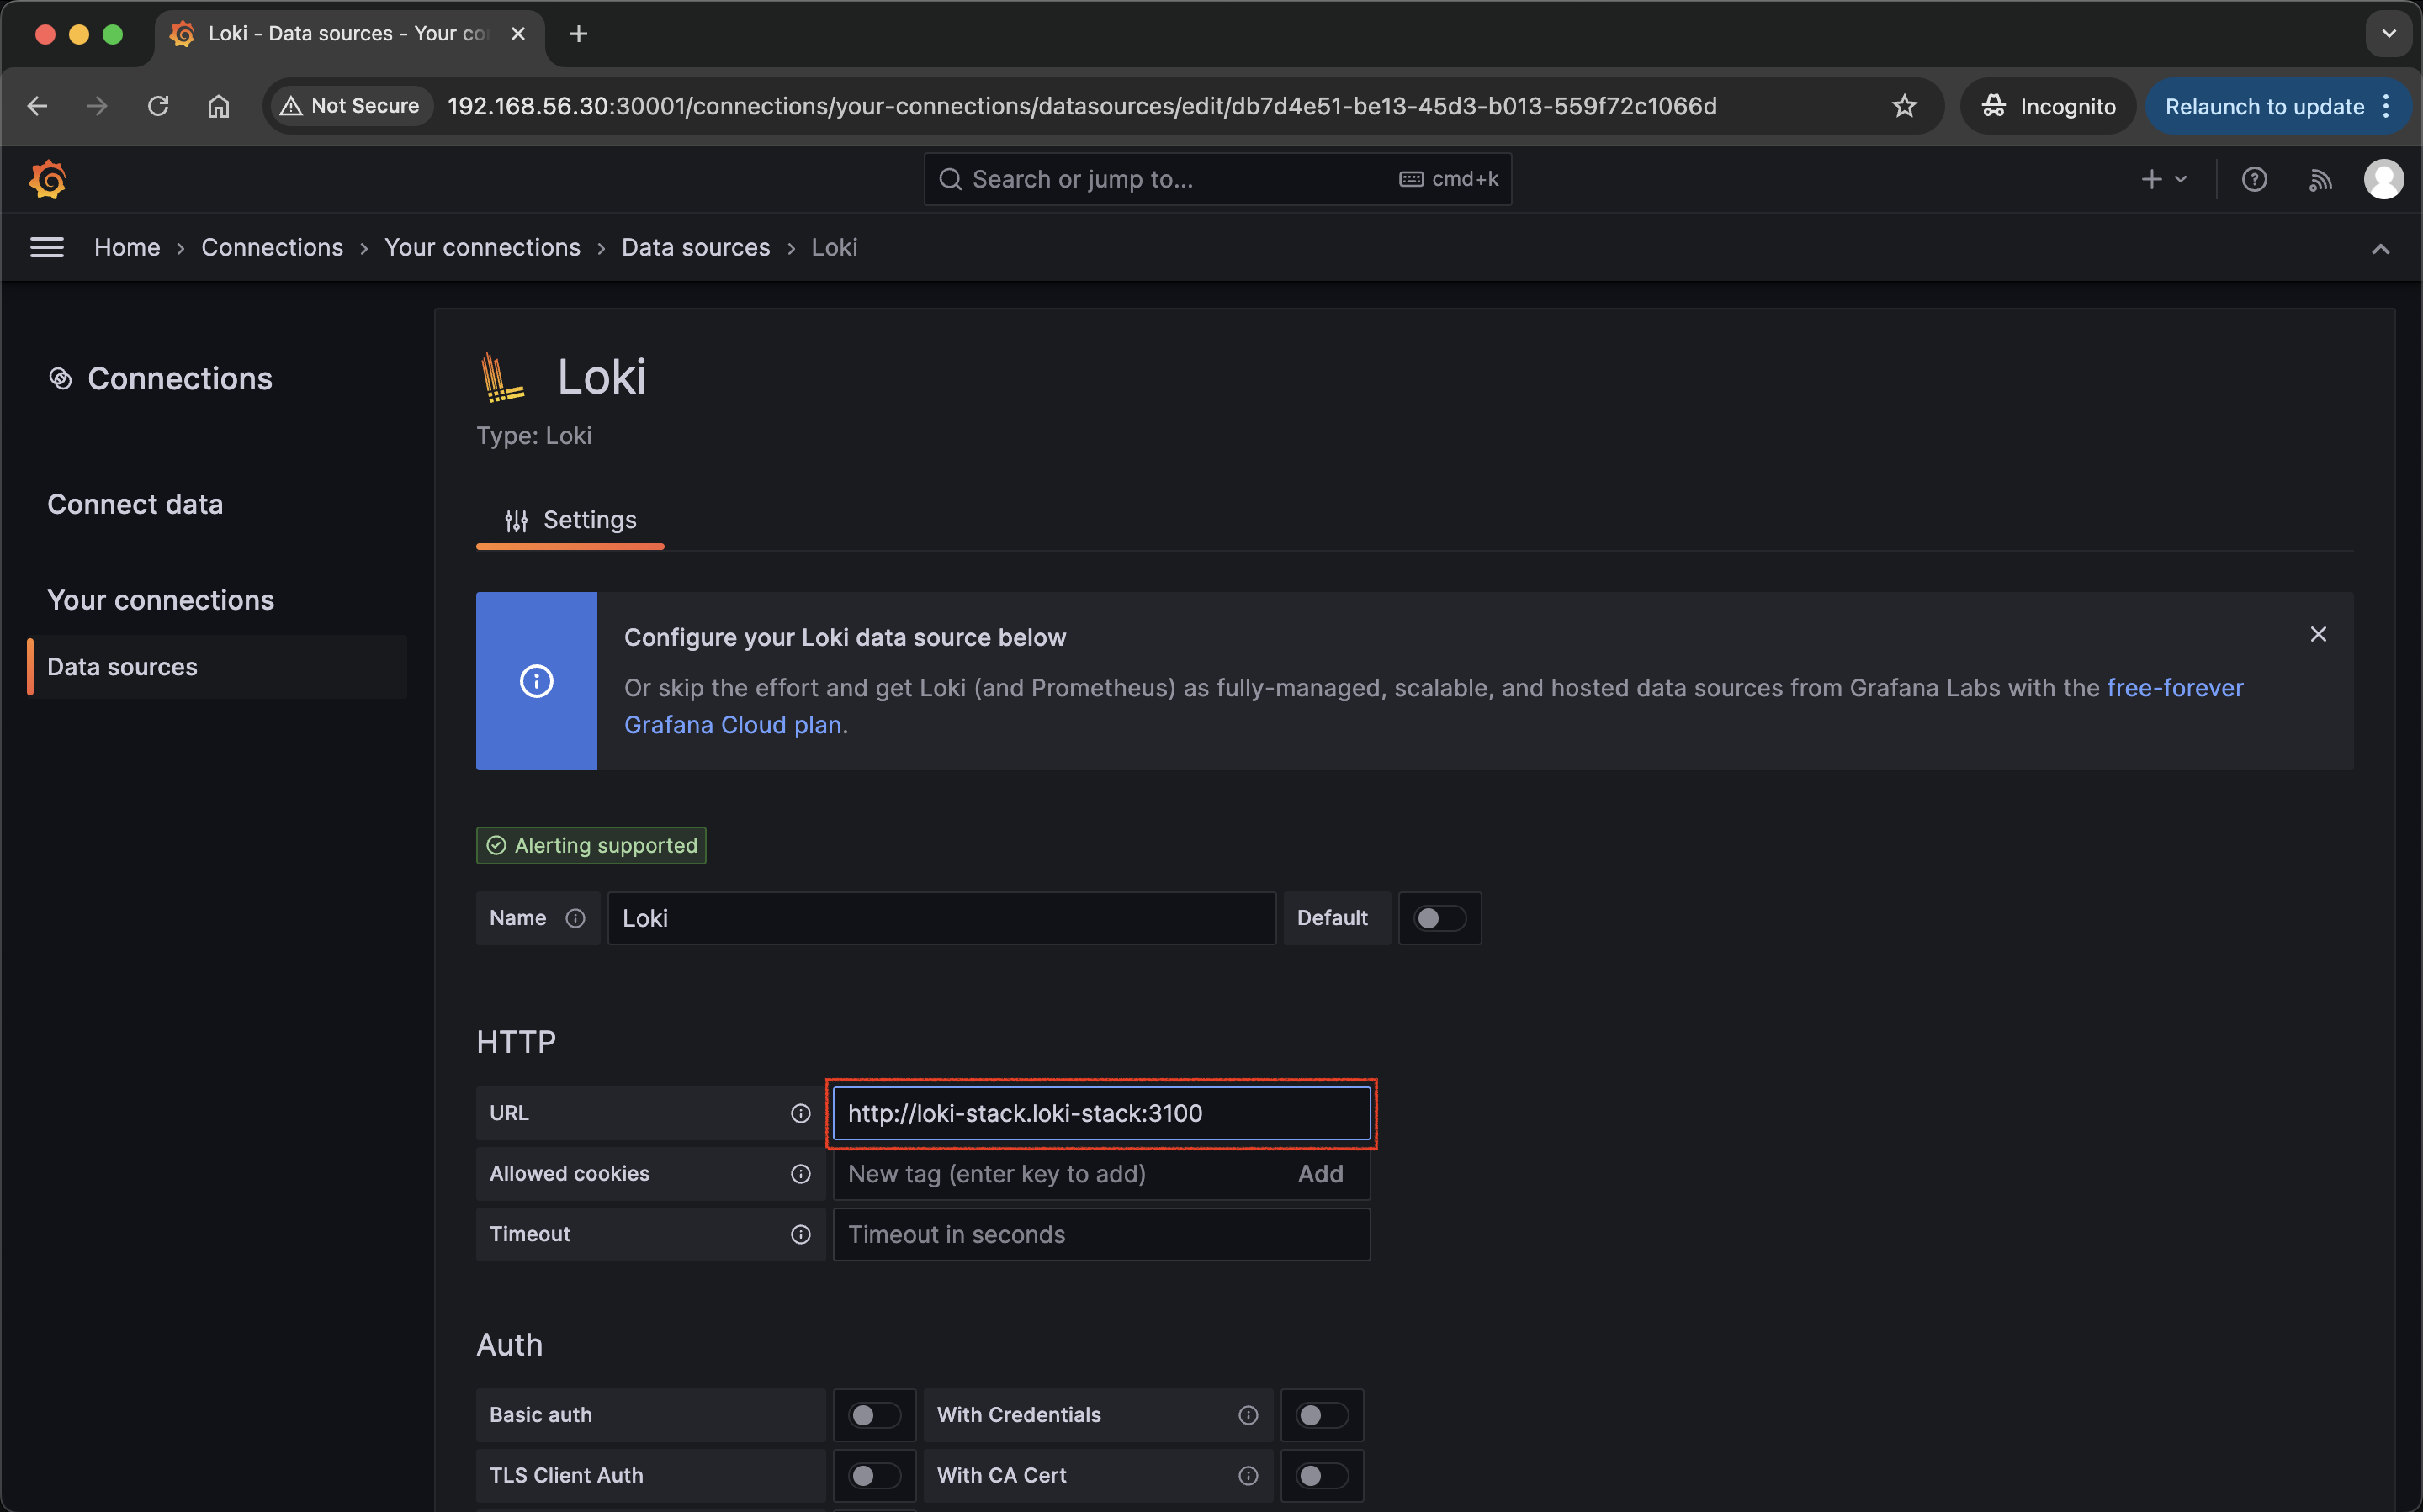The image size is (2423, 1512).
Task: Open the browser tab list chevron
Action: click(2388, 34)
